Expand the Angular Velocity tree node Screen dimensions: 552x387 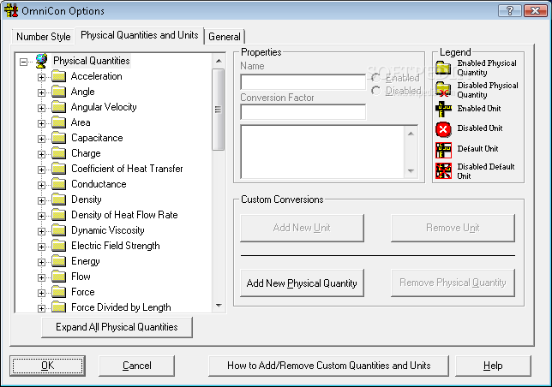pos(41,108)
